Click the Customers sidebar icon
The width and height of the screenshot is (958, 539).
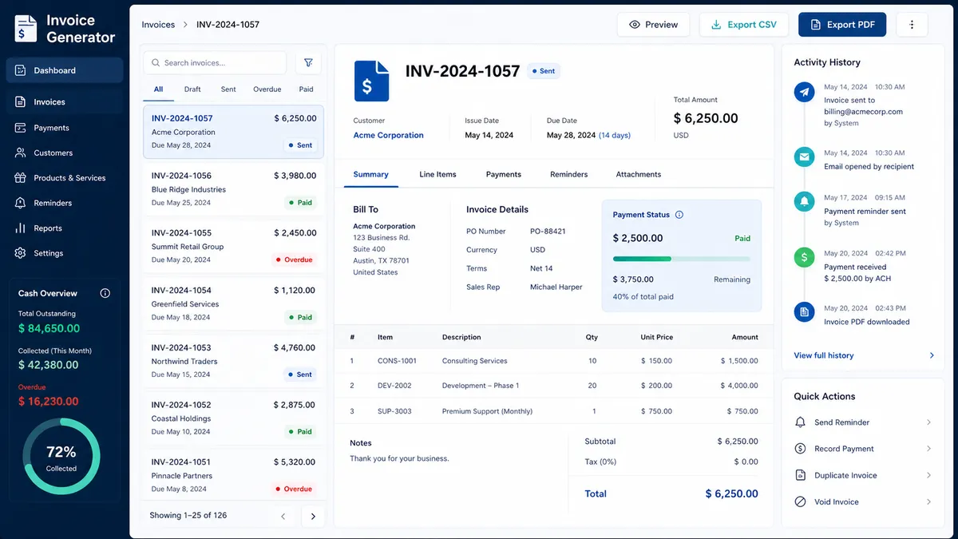click(x=20, y=153)
